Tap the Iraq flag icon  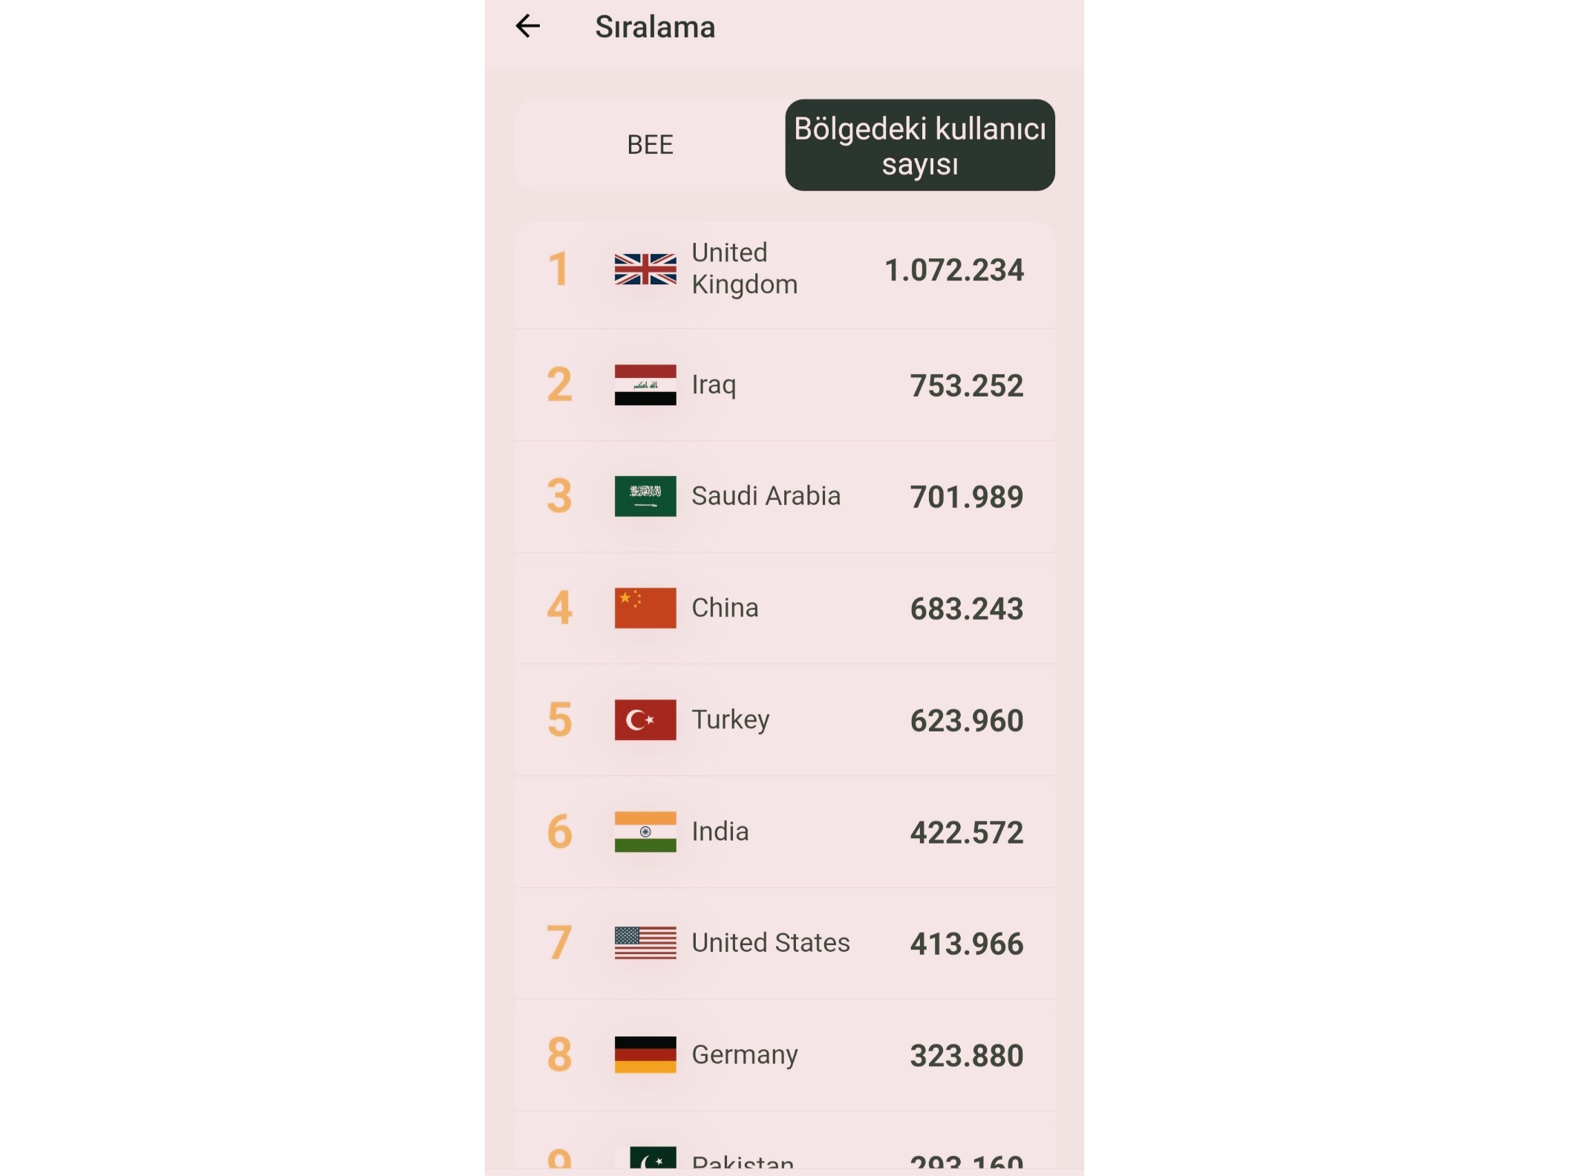pos(645,385)
